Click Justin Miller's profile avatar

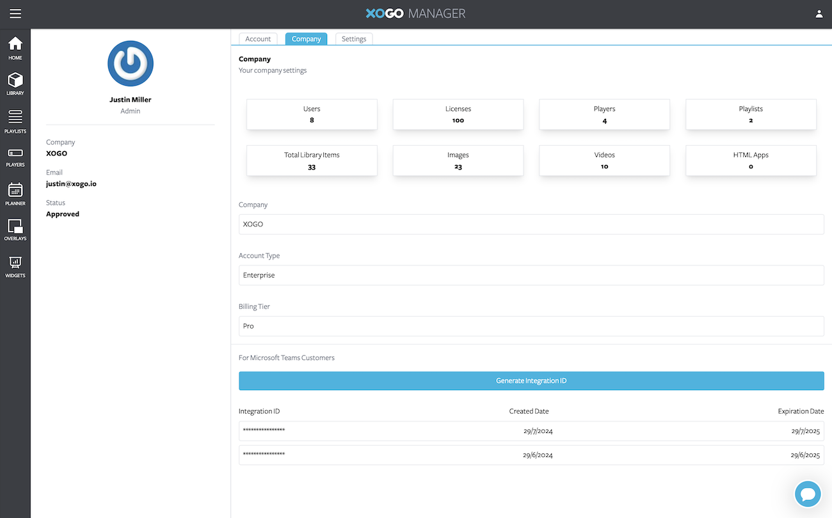click(x=130, y=63)
